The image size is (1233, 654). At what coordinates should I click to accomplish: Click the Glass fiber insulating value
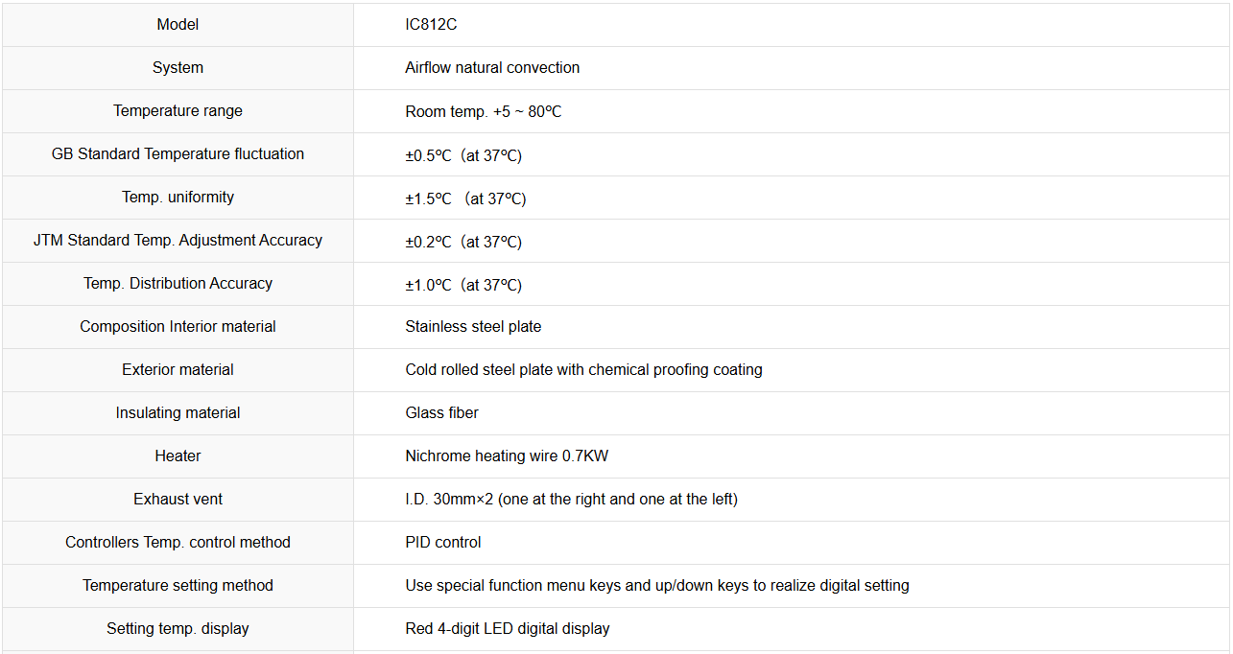pyautogui.click(x=441, y=413)
